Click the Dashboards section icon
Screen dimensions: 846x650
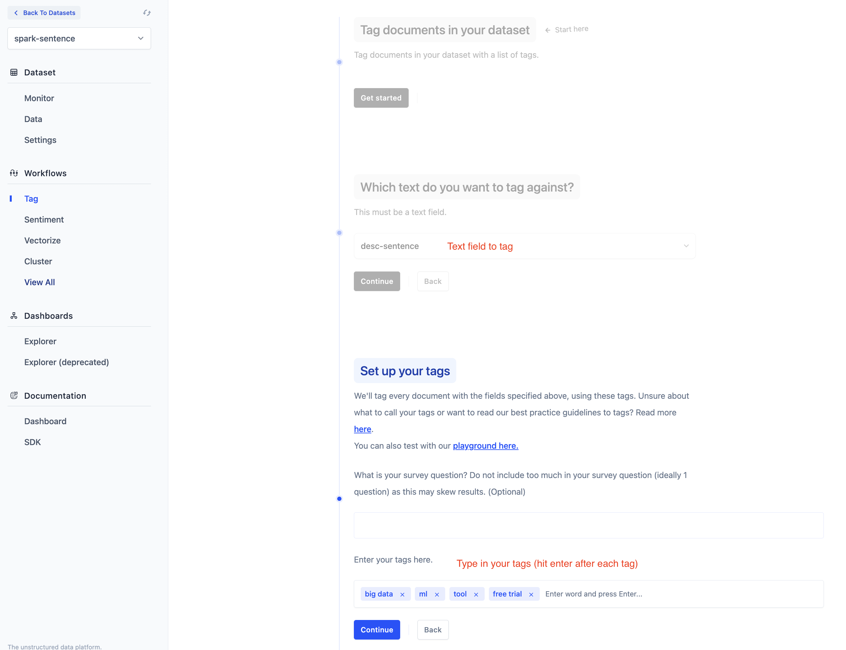(x=14, y=316)
